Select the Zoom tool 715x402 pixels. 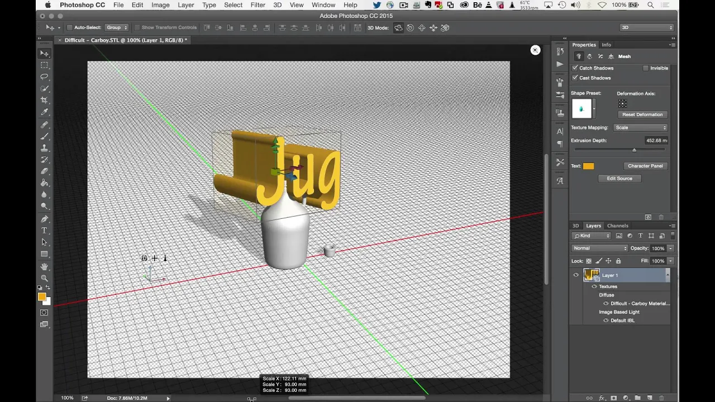pyautogui.click(x=44, y=278)
